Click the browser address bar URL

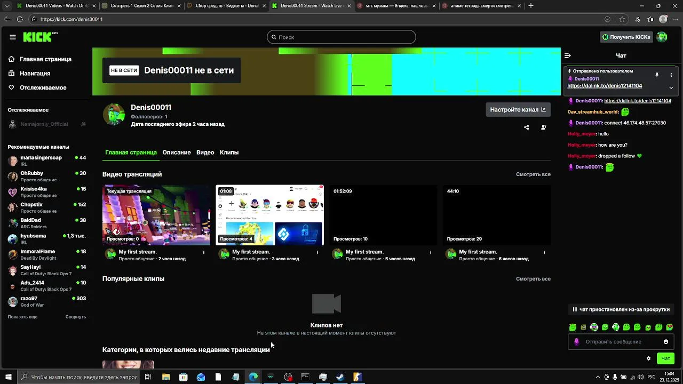click(72, 19)
